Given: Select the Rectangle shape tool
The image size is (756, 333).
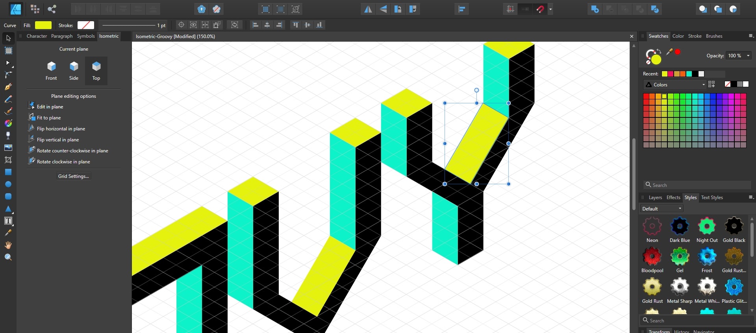Looking at the screenshot, I should [8, 172].
